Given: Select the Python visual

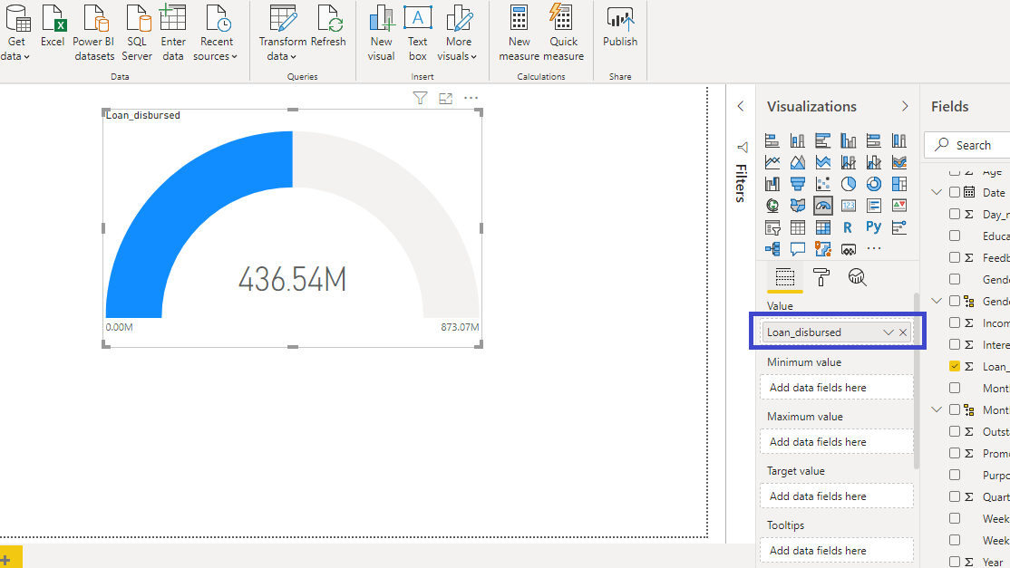Looking at the screenshot, I should 873,227.
